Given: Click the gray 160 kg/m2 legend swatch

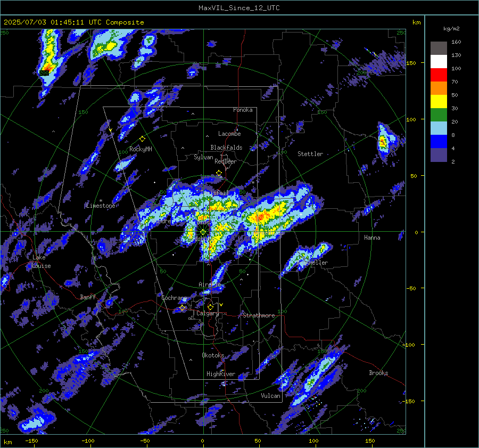Looking at the screenshot, I should (439, 48).
